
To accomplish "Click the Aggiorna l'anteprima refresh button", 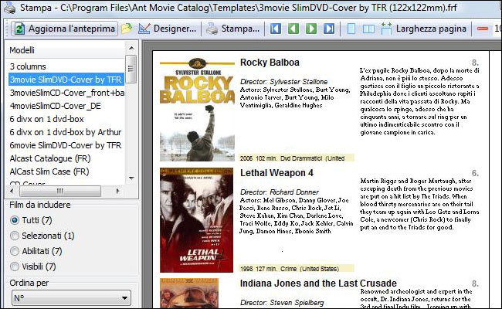I will tap(65, 29).
